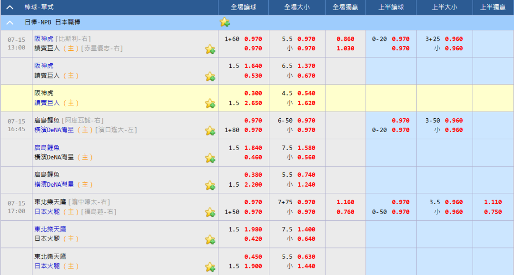Open 日本火腿 link beside [福島蓮-右]
The width and height of the screenshot is (514, 275).
47,211
